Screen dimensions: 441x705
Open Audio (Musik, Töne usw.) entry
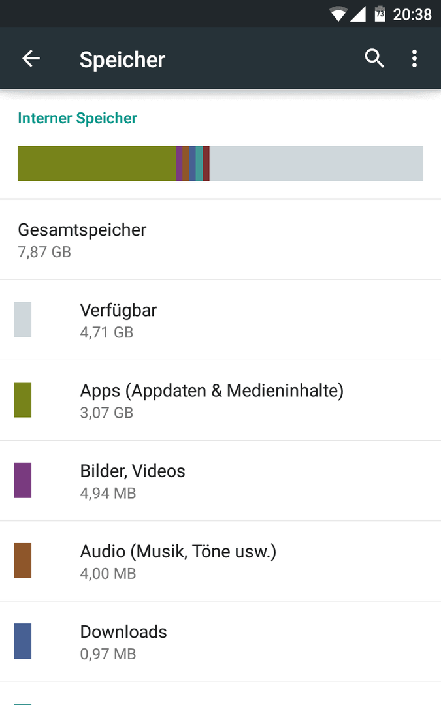pos(221,561)
